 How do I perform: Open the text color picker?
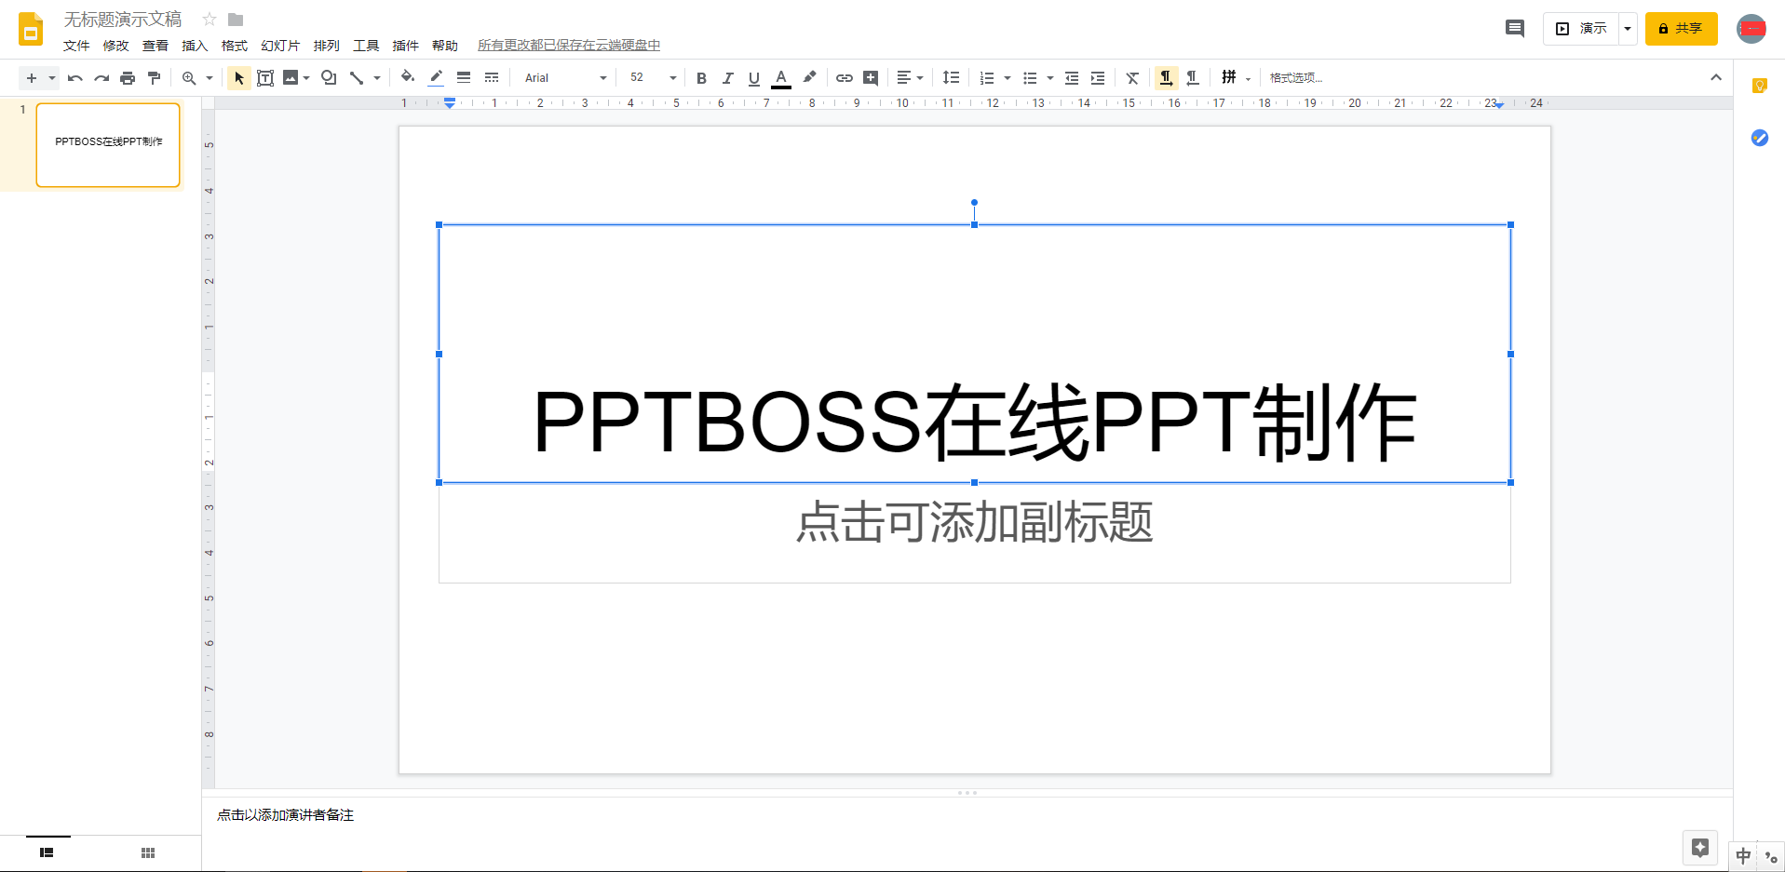pyautogui.click(x=781, y=78)
